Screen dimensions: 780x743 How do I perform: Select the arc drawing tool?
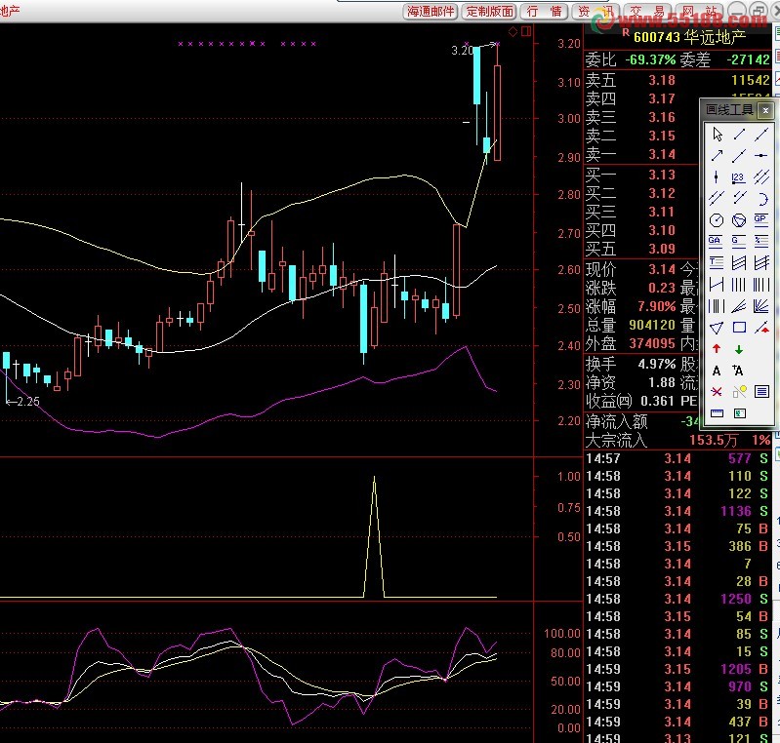point(761,199)
